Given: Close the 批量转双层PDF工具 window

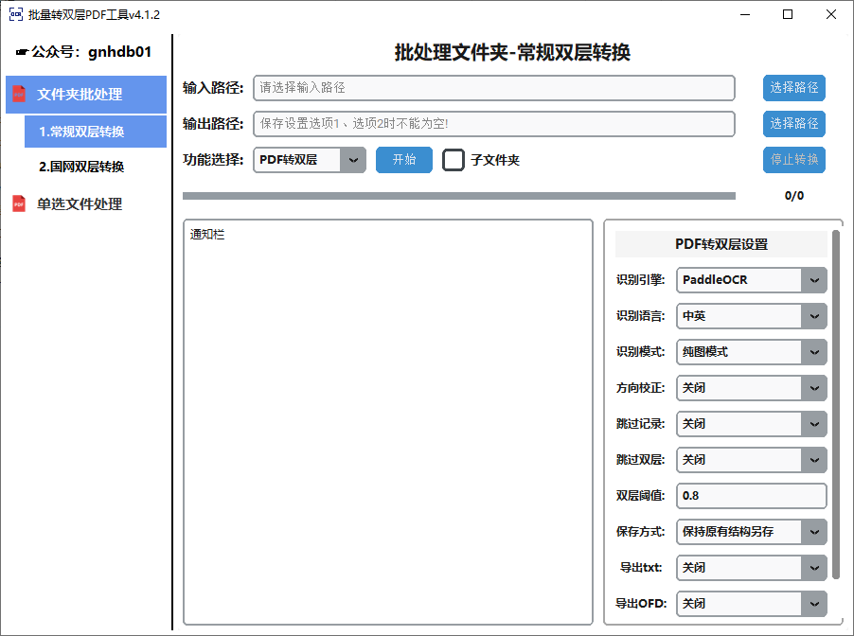Looking at the screenshot, I should tap(831, 14).
